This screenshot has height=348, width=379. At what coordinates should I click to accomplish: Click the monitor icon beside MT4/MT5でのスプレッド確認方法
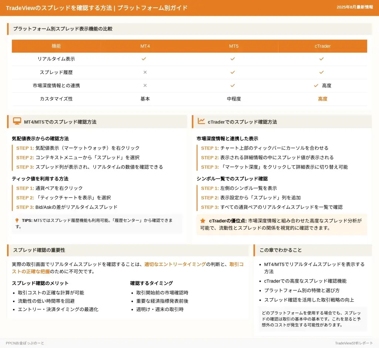click(x=17, y=121)
